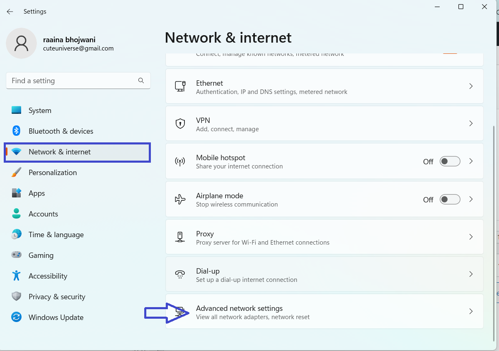Click the Accessibility figure icon

click(17, 276)
